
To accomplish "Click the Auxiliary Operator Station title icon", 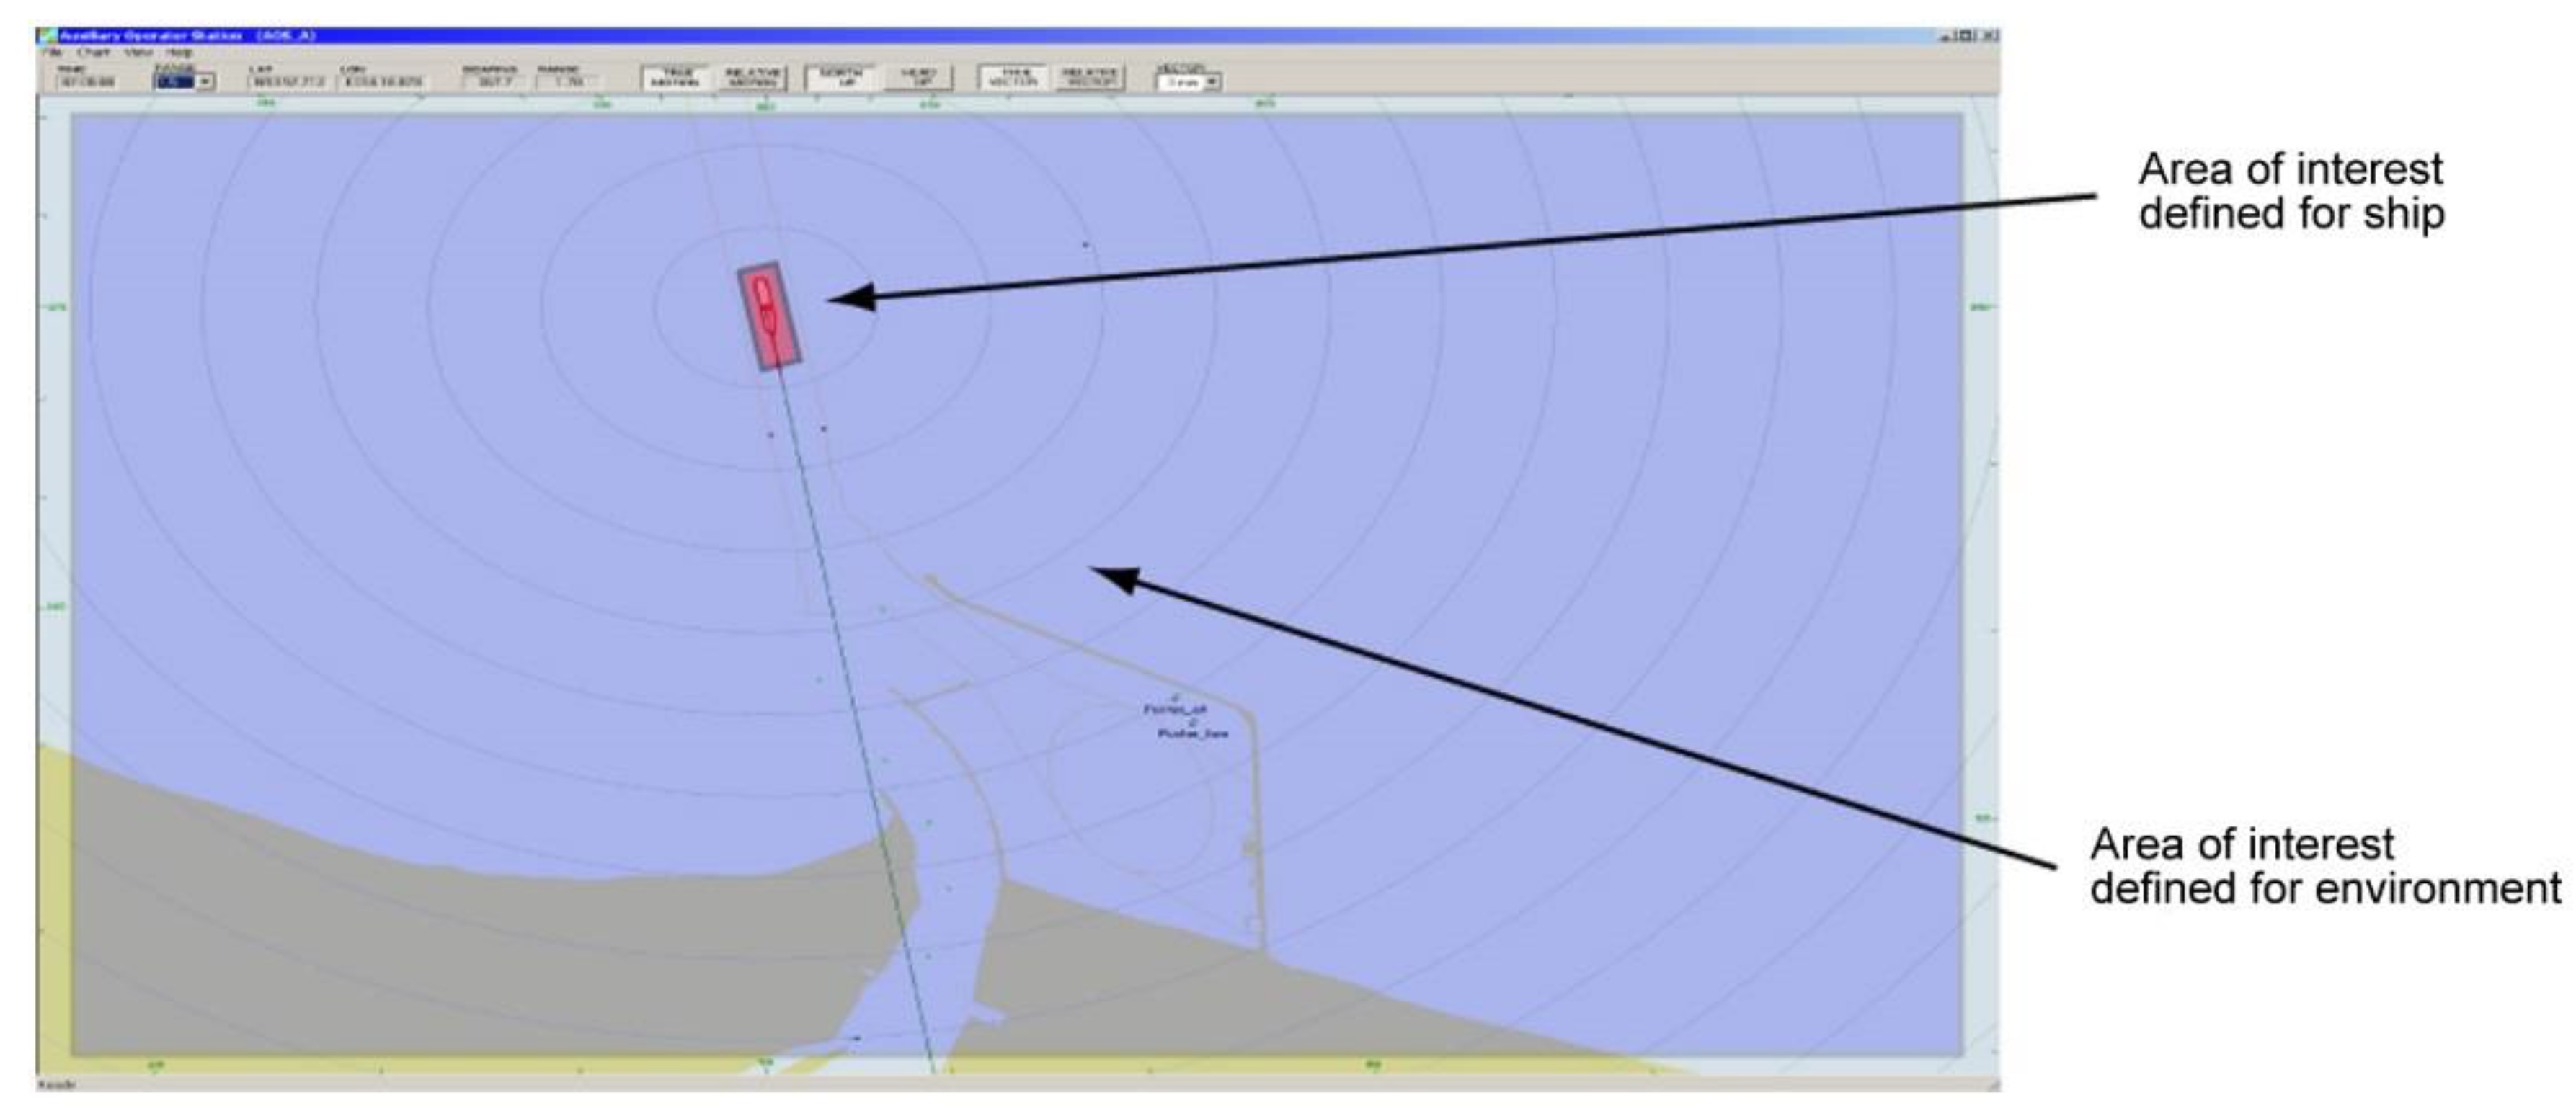I will (x=46, y=36).
